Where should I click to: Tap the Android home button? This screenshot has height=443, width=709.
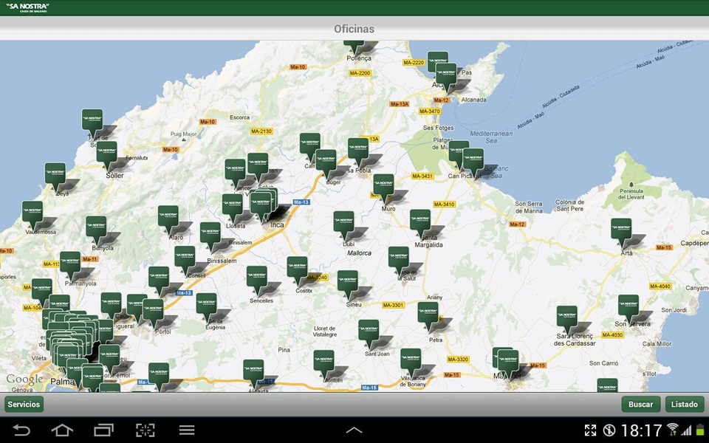click(62, 430)
